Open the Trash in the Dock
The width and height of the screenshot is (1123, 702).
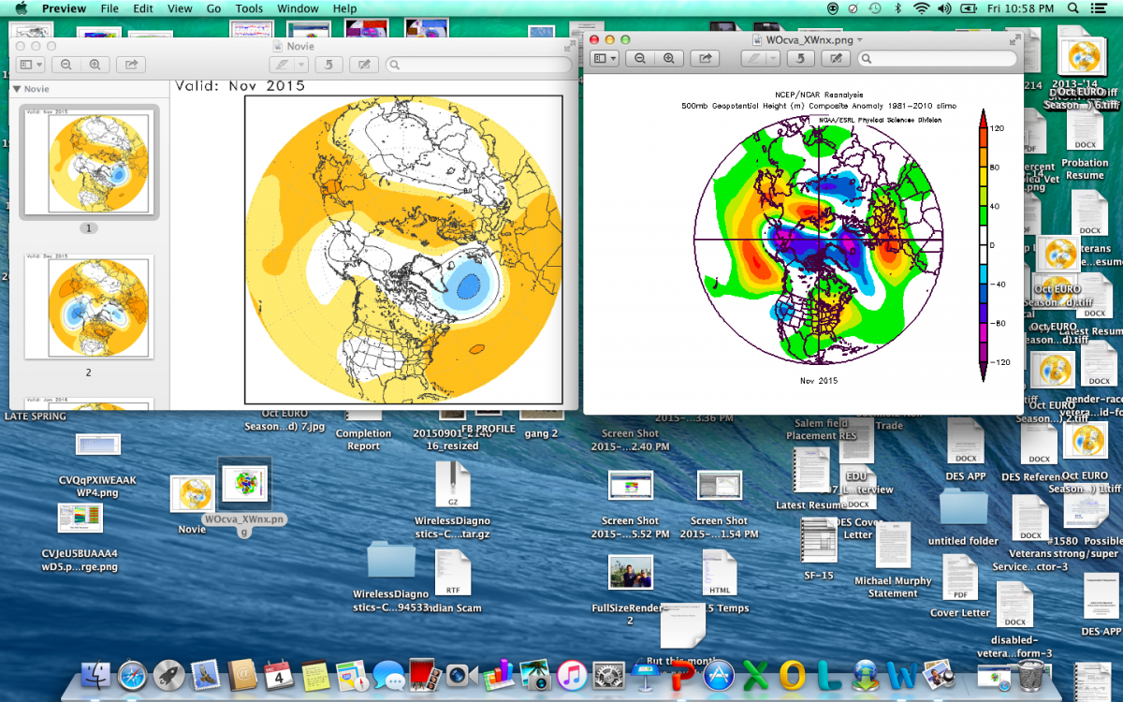pyautogui.click(x=1030, y=674)
